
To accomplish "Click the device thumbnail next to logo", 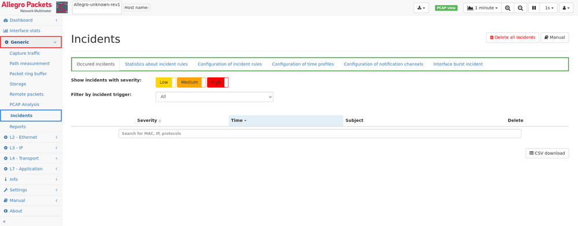I will coord(62,8).
